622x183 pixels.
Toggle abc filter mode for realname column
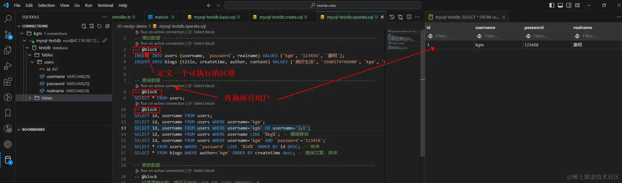[x=577, y=36]
